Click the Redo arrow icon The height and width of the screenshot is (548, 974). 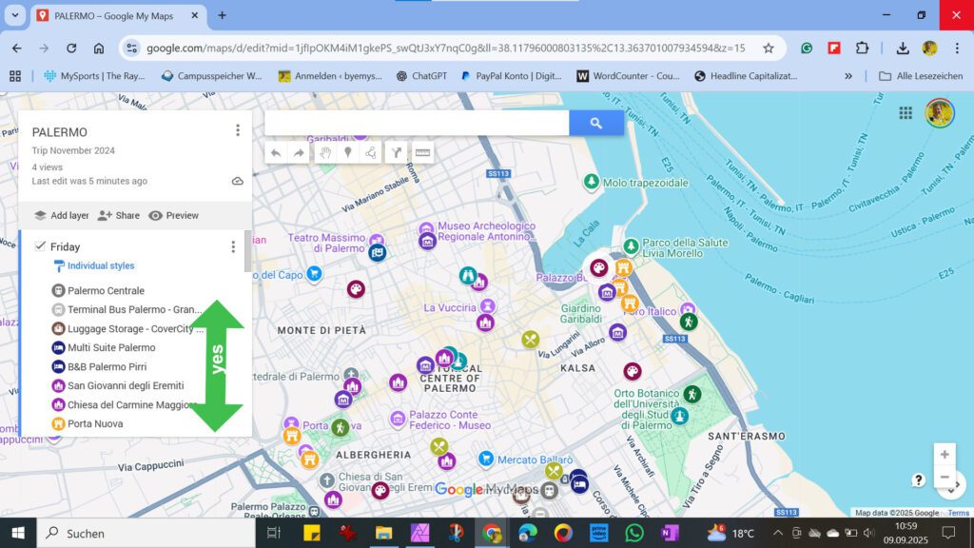coord(300,152)
